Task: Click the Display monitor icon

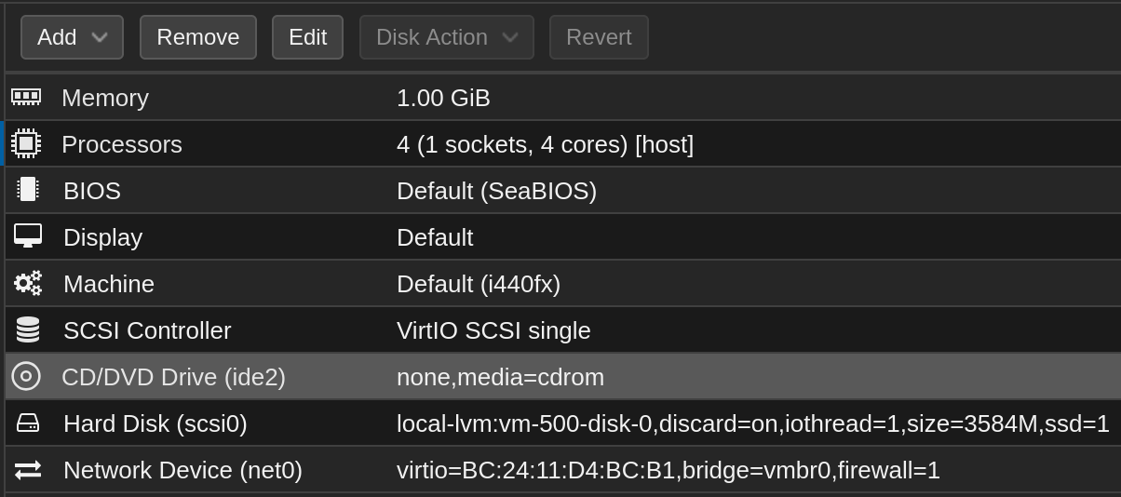Action: (28, 236)
